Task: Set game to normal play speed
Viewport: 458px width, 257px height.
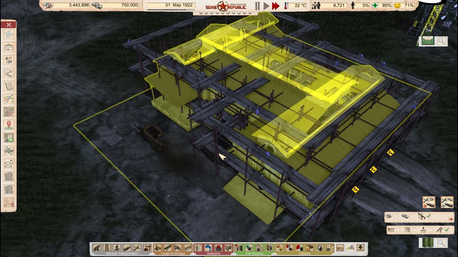Action: pyautogui.click(x=266, y=6)
